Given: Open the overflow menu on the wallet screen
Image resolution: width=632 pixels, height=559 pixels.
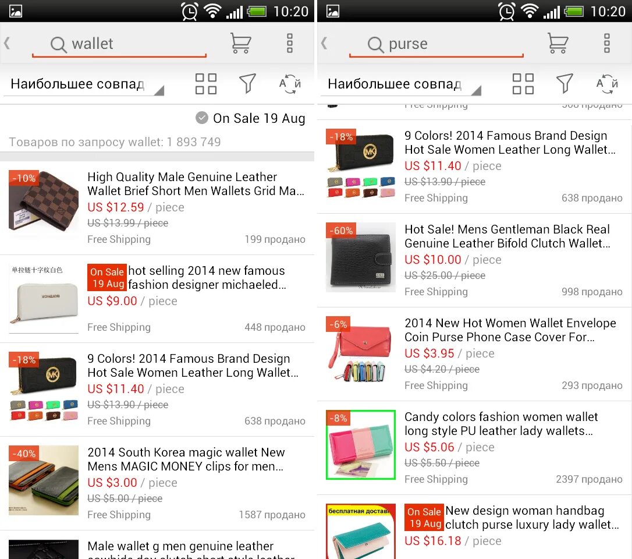Looking at the screenshot, I should click(289, 43).
